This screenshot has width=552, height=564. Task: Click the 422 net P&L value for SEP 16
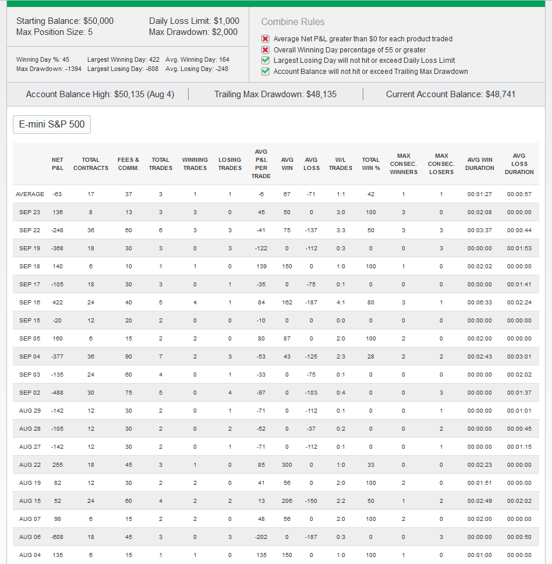(x=58, y=302)
